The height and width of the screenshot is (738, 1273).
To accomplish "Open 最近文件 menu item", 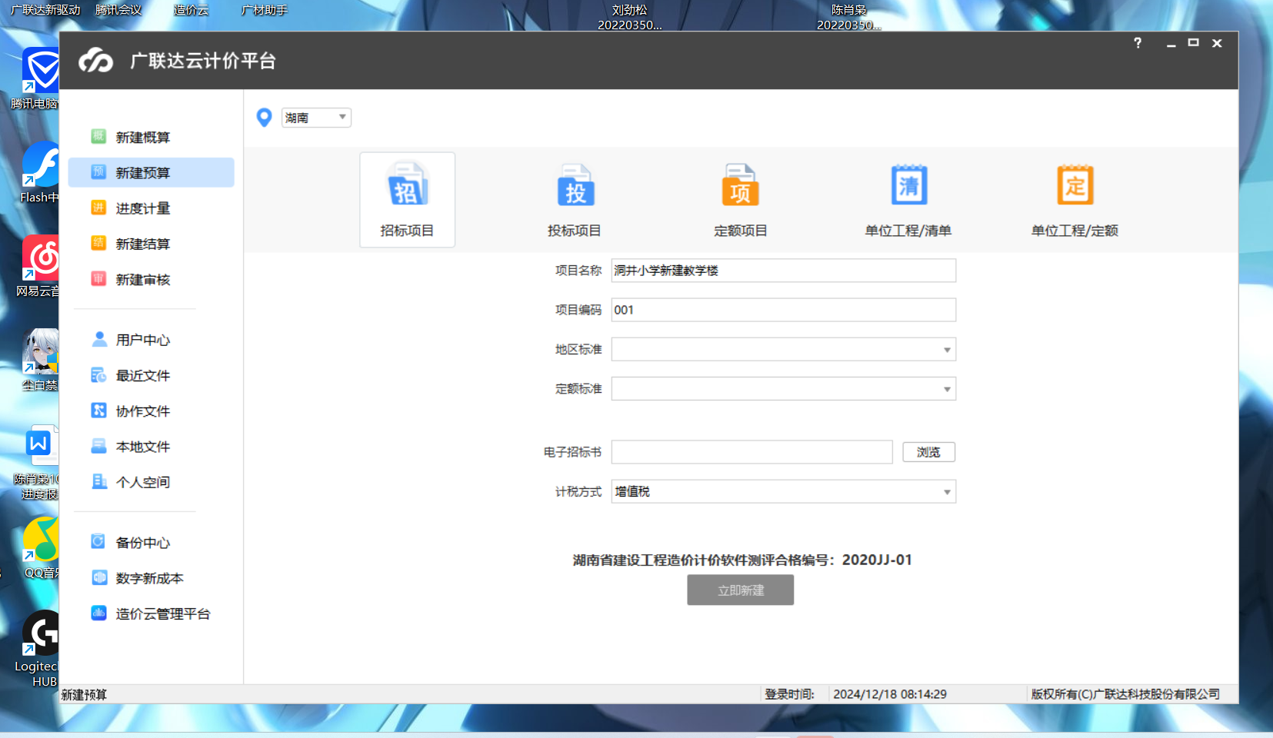I will pos(151,375).
